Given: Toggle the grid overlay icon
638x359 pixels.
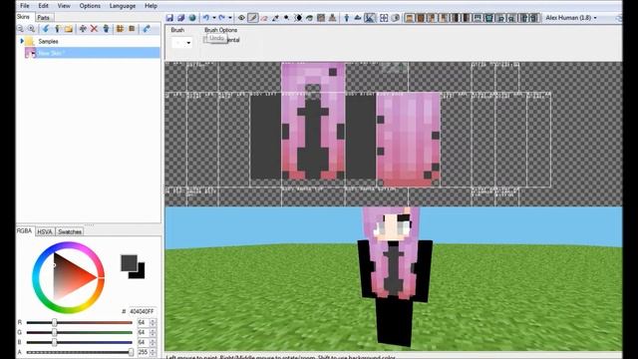Looking at the screenshot, I should [384, 18].
